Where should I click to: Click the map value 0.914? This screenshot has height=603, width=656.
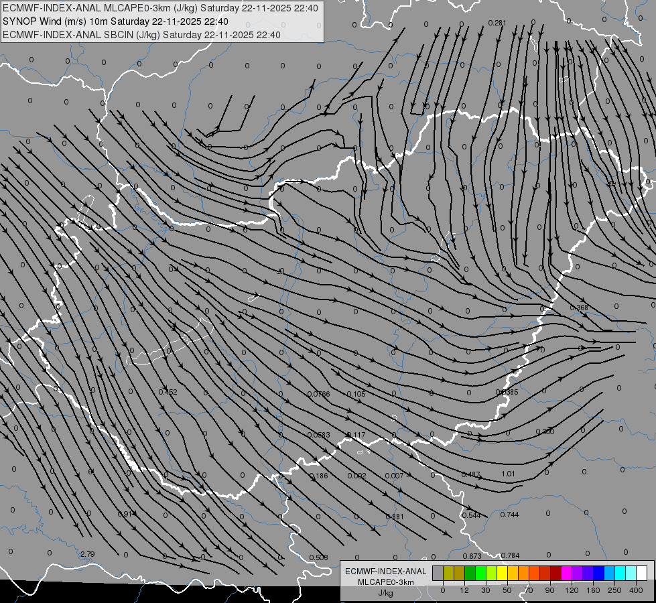(127, 514)
